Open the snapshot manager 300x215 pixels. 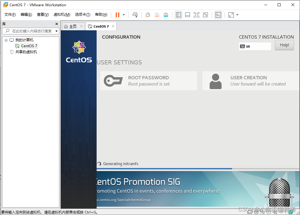click(166, 15)
